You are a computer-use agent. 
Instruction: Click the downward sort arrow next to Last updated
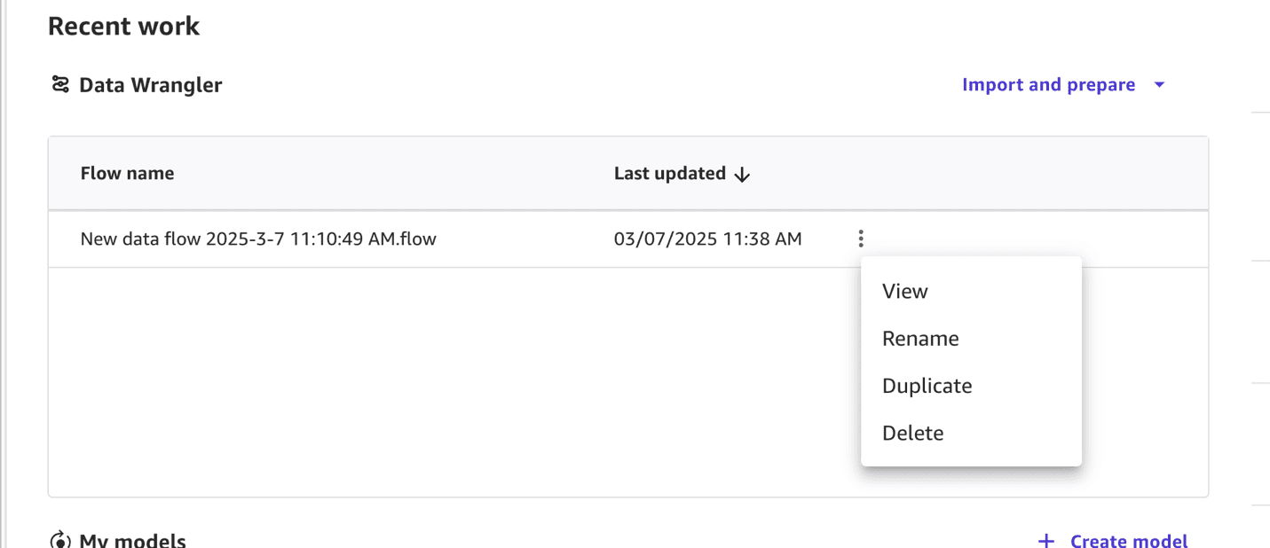coord(743,174)
